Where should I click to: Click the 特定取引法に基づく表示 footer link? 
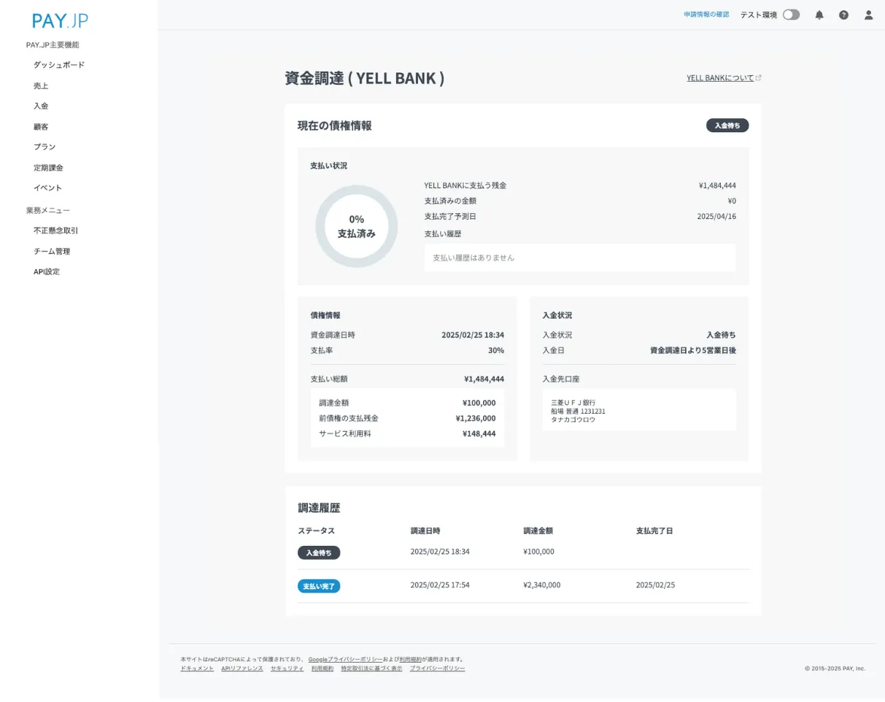pyautogui.click(x=371, y=668)
